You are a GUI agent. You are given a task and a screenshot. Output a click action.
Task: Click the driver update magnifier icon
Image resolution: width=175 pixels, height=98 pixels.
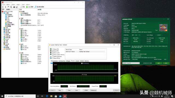pos(36,7)
